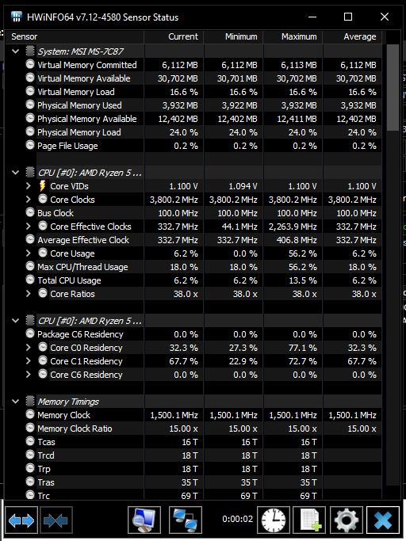Click the log file icon with green plus

[x=309, y=520]
